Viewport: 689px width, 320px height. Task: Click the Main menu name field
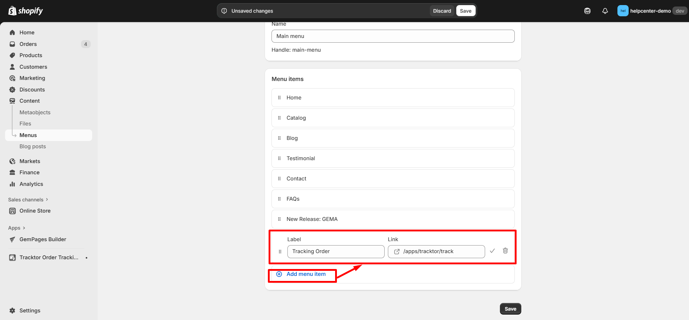[x=393, y=36]
